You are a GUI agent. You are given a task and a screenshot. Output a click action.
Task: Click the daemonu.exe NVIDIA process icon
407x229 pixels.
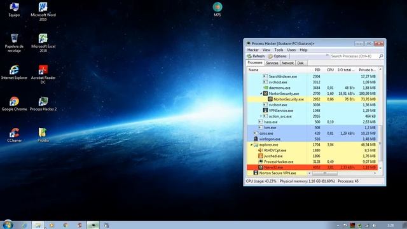pos(265,88)
